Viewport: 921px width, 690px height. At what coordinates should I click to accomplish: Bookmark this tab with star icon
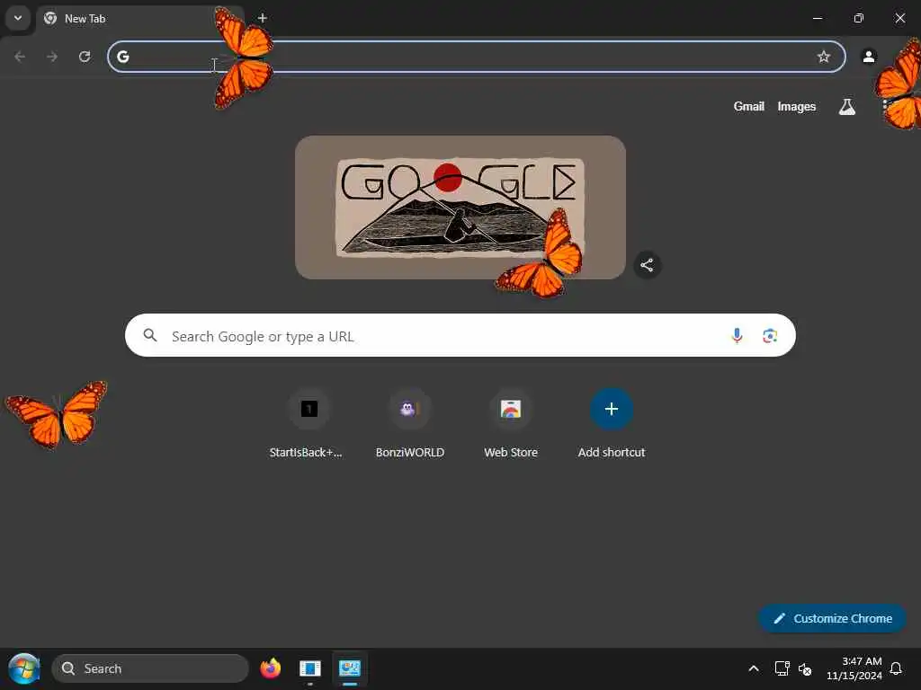(x=824, y=57)
